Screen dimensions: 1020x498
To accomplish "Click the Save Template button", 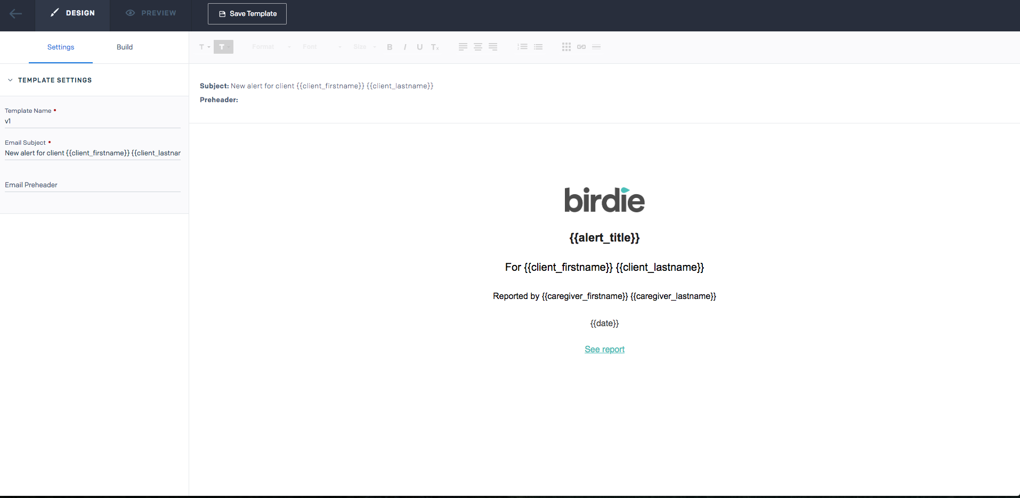I will [x=247, y=14].
